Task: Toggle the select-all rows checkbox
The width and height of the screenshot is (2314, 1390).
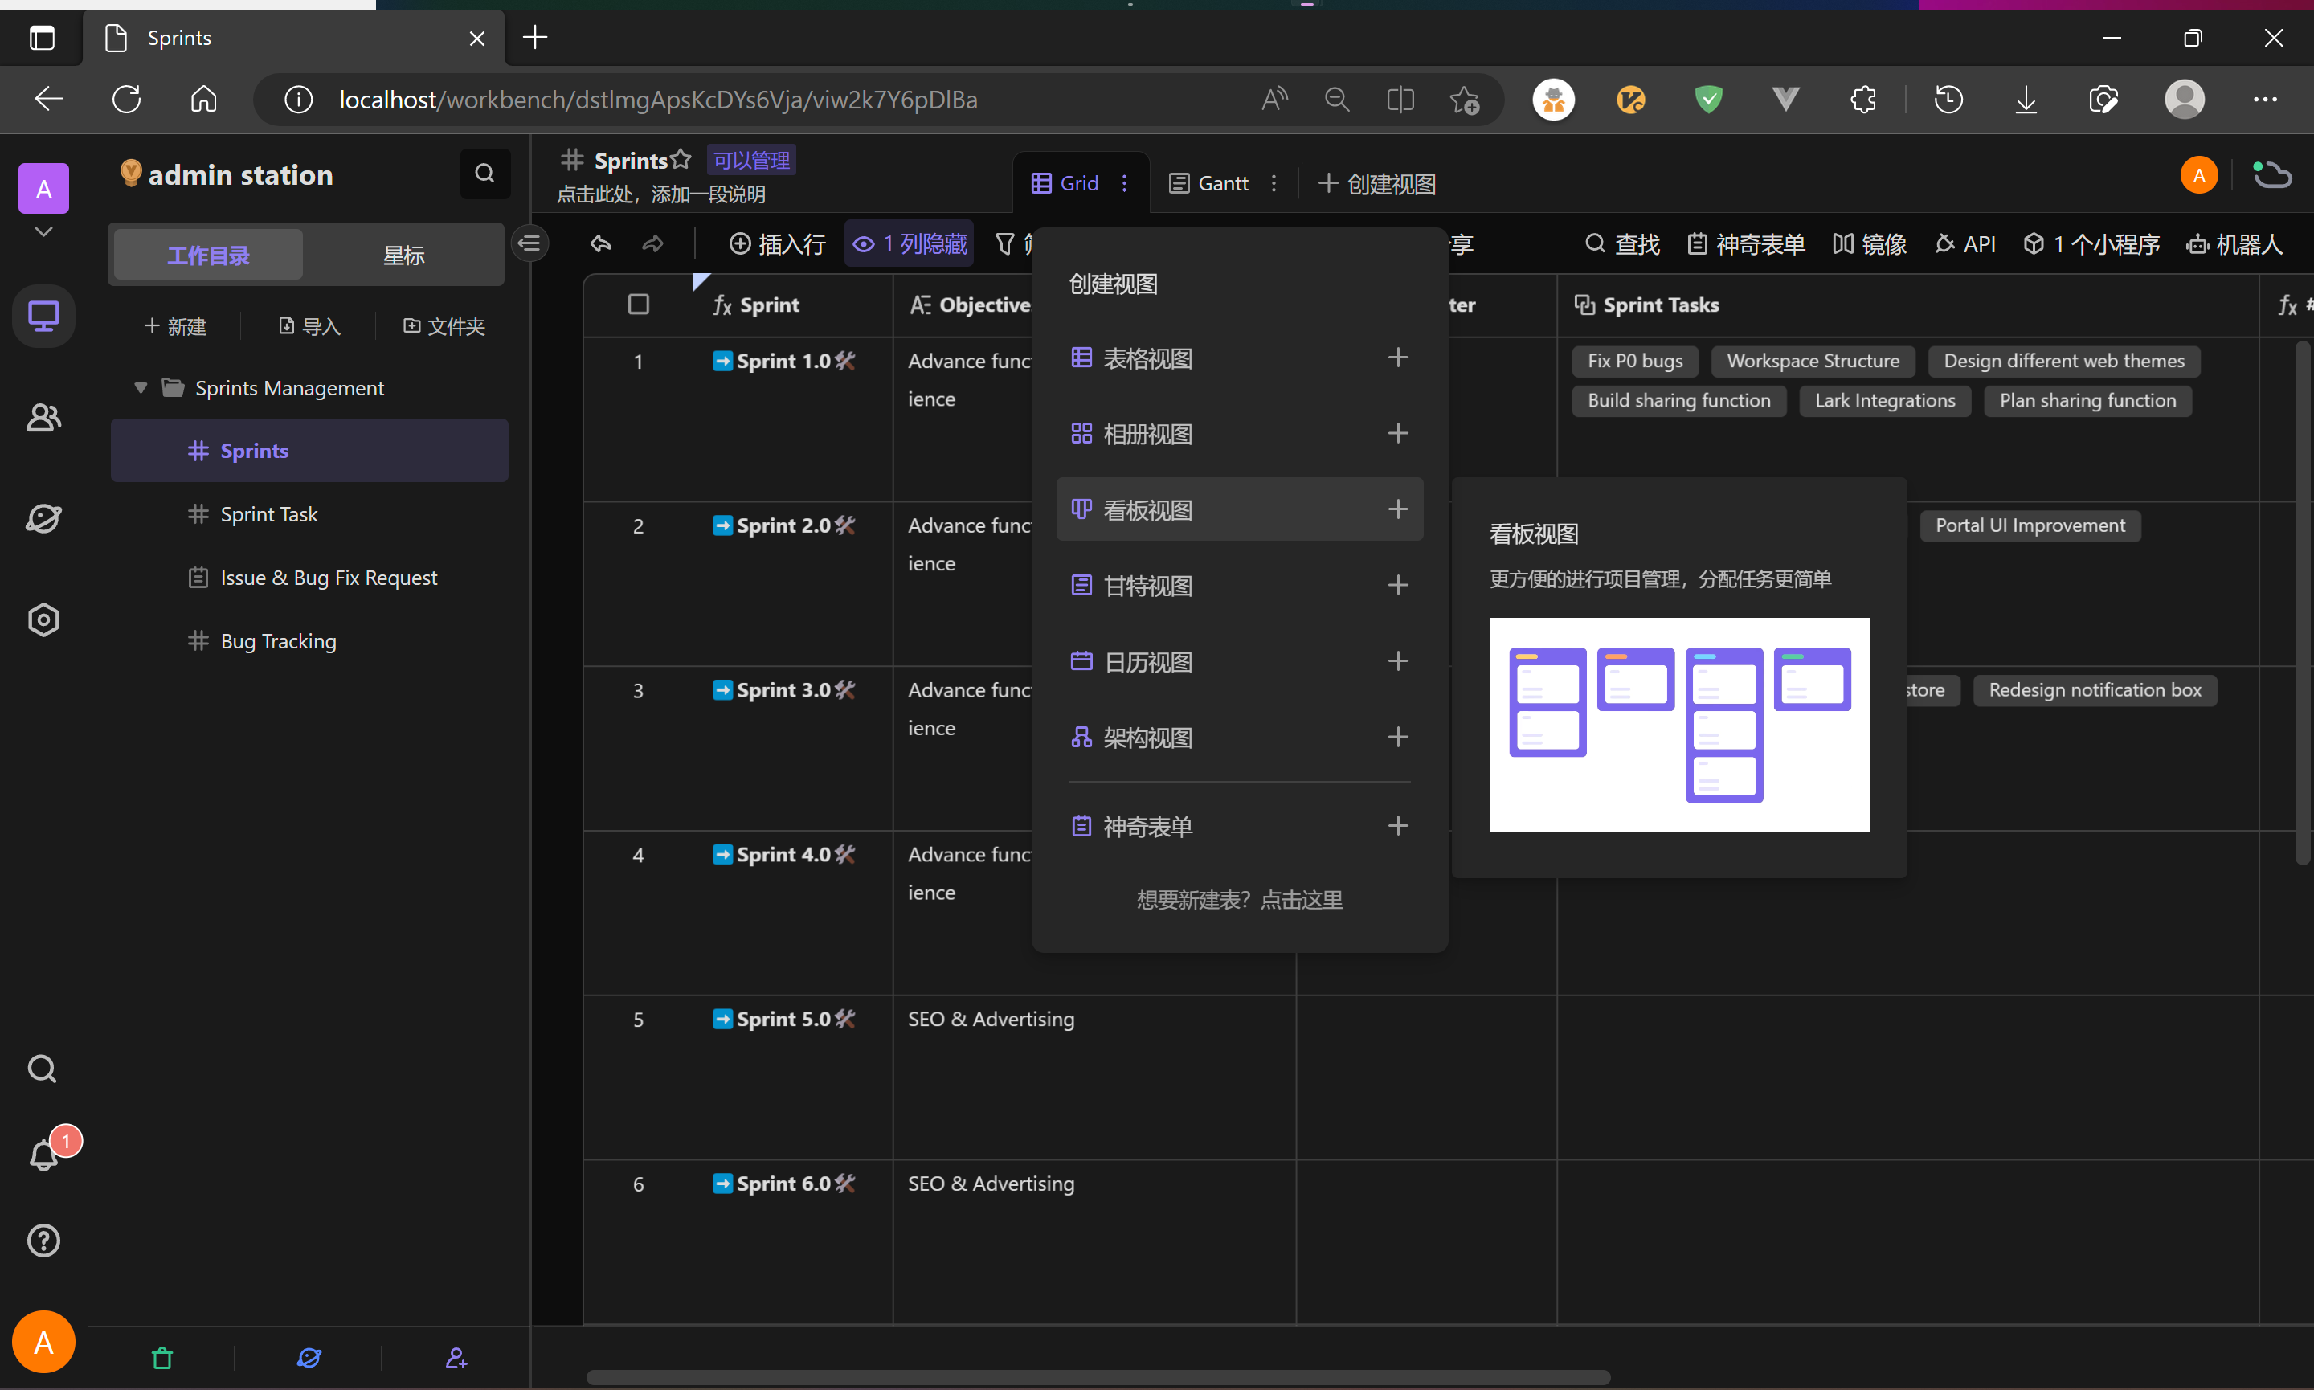Action: coord(639,305)
